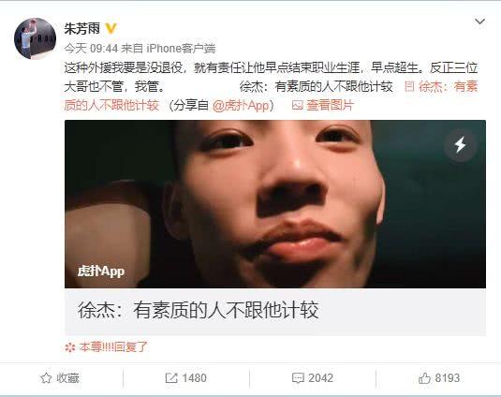The image size is (501, 397).
Task: Open the shared article cover image
Action: click(275, 204)
